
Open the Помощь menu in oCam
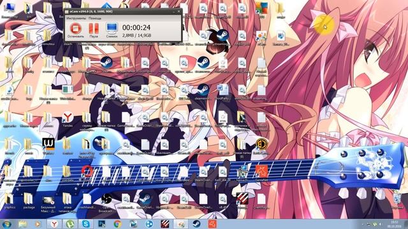tap(95, 18)
